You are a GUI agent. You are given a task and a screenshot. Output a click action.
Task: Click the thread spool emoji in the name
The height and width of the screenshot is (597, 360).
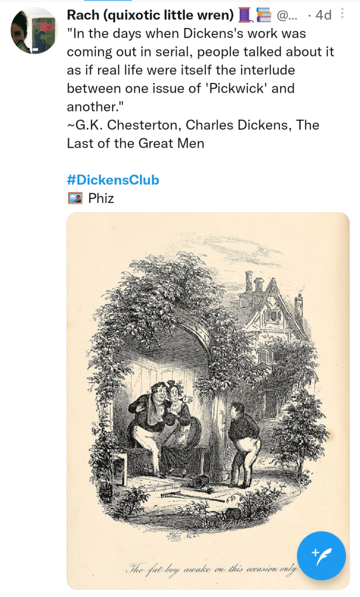tap(246, 15)
